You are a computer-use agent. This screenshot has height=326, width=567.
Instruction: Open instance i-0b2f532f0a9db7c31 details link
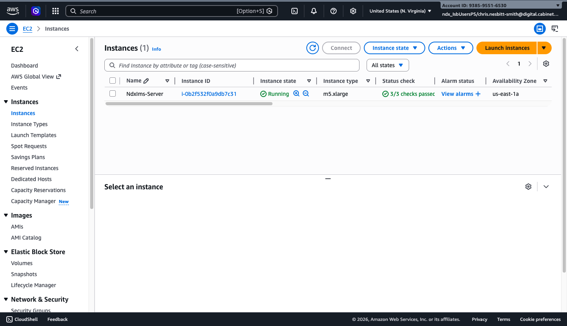209,93
